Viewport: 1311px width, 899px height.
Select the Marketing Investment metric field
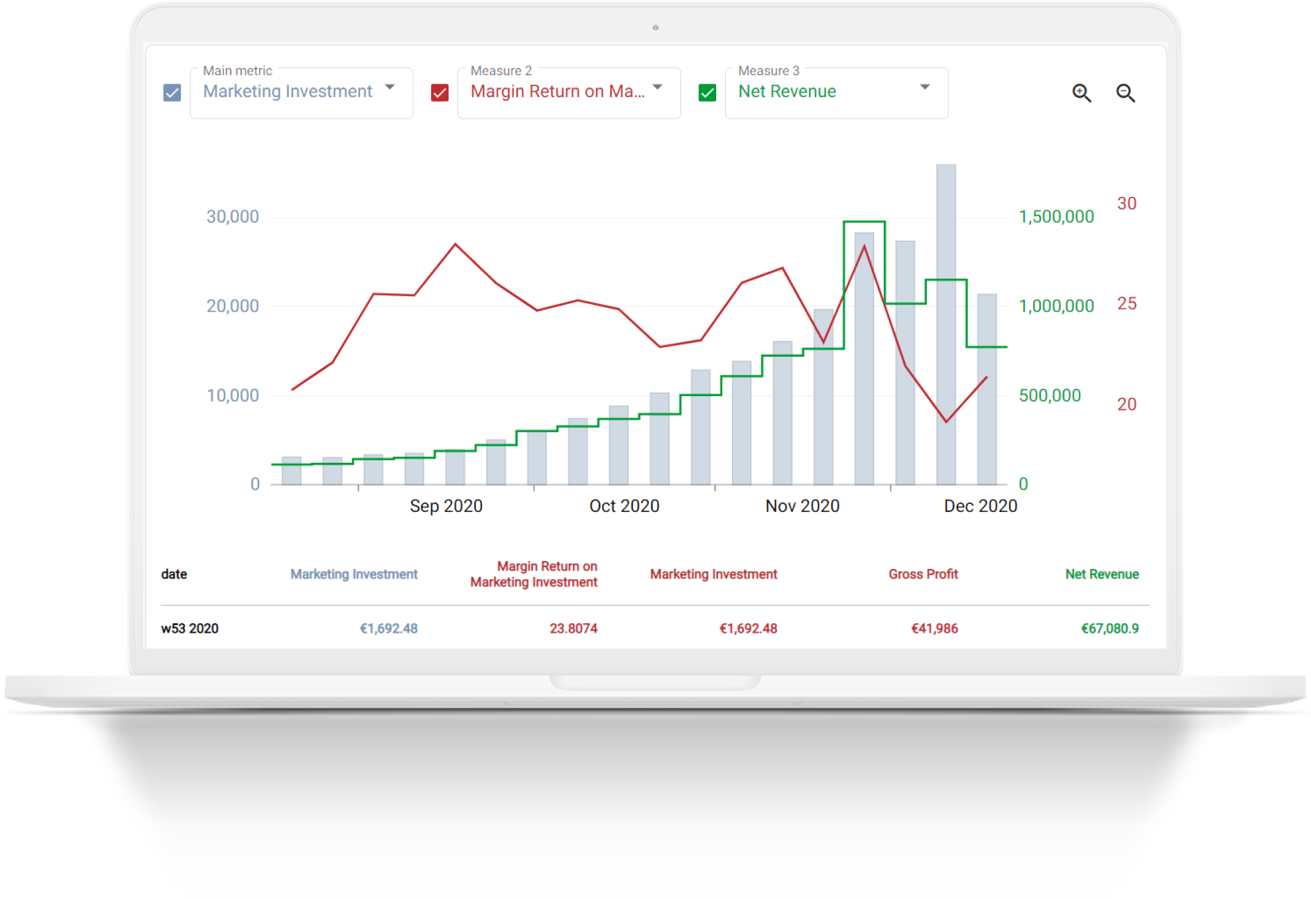pyautogui.click(x=302, y=93)
